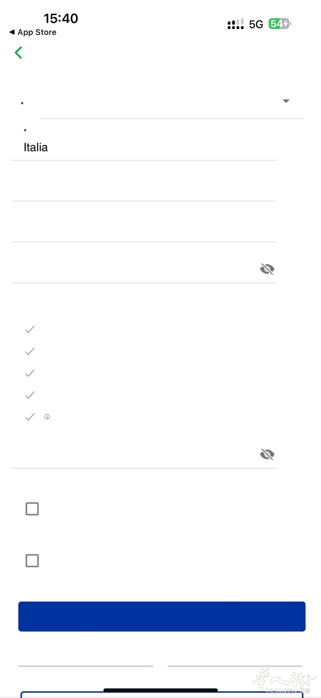Return to App Store via status bar link
The image size is (321, 698).
(x=33, y=32)
